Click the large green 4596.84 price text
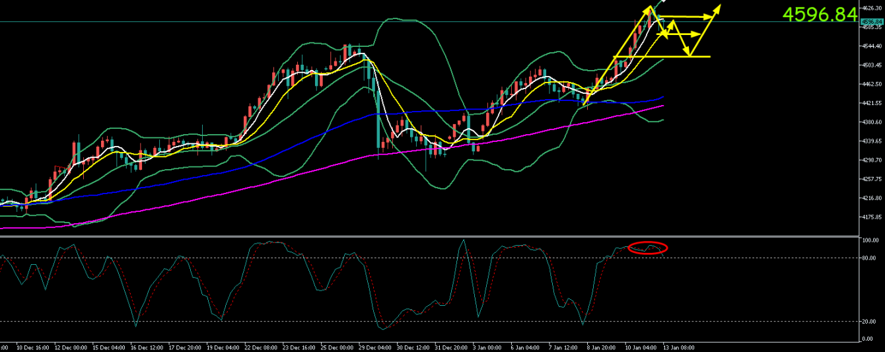 pos(820,14)
